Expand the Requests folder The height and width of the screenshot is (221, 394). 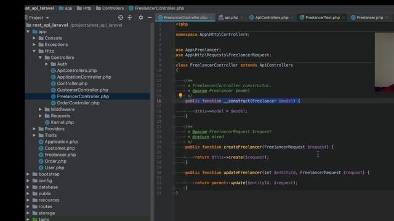pyautogui.click(x=40, y=116)
